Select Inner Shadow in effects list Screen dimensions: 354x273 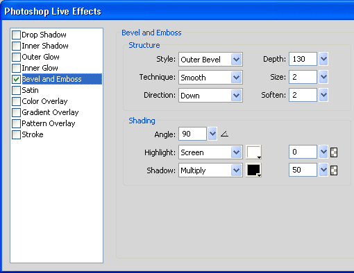(x=45, y=46)
